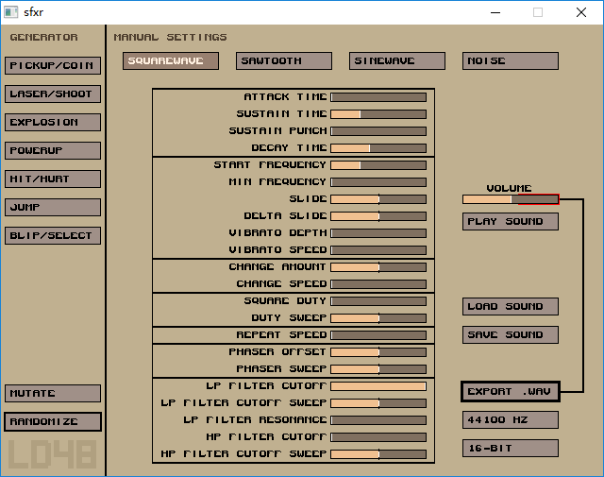Image resolution: width=604 pixels, height=477 pixels.
Task: Switch waveform to Sawtooth
Action: coord(284,61)
